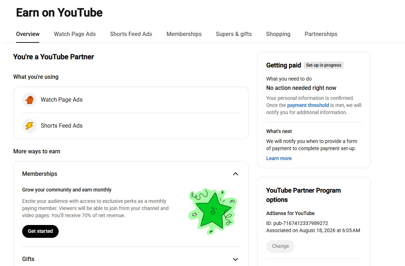
Task: Click 'Grow your community and earn monthly'
Action: [66, 190]
